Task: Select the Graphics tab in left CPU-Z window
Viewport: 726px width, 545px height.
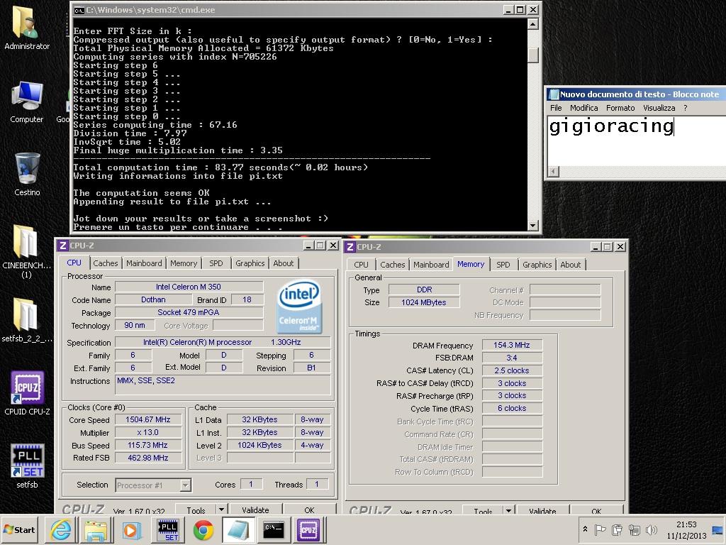Action: tap(250, 263)
